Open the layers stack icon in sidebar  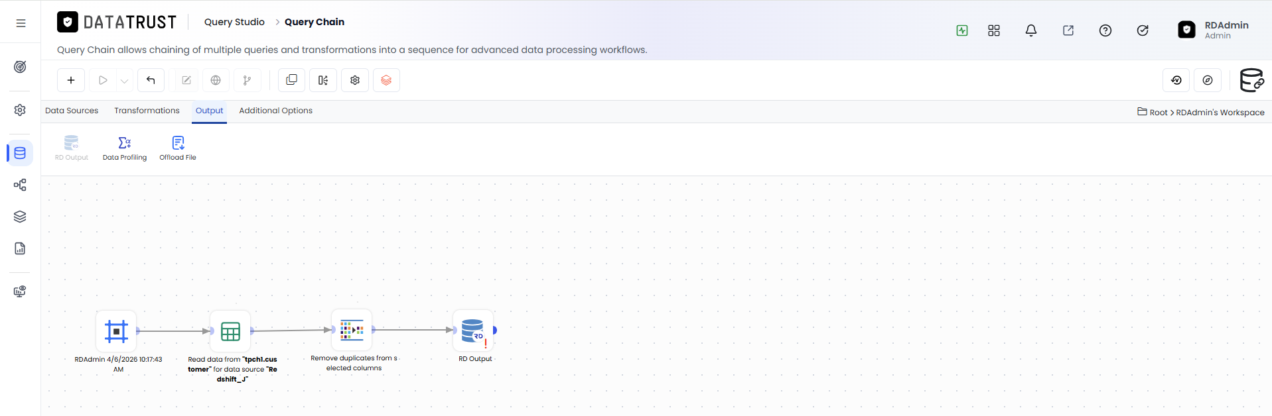[x=20, y=217]
